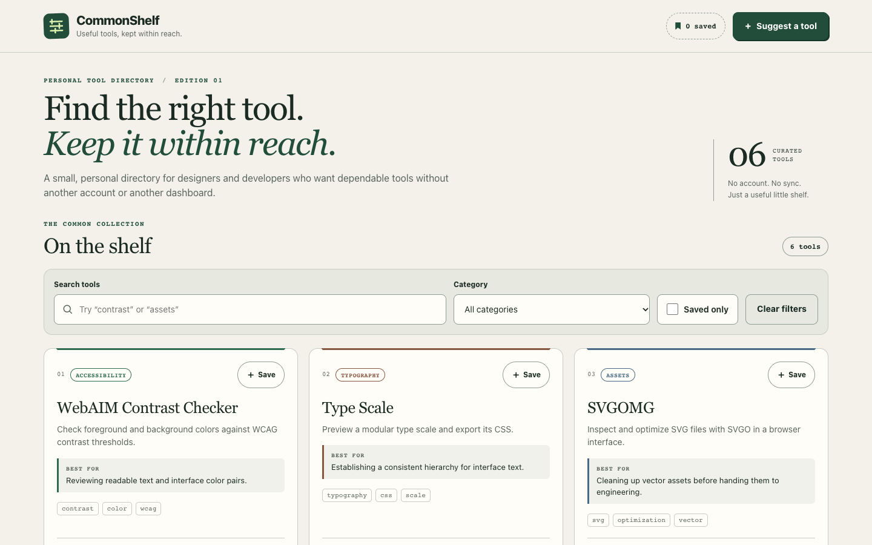Click the CommonShelf sliders logo icon
This screenshot has width=872, height=545.
click(56, 26)
